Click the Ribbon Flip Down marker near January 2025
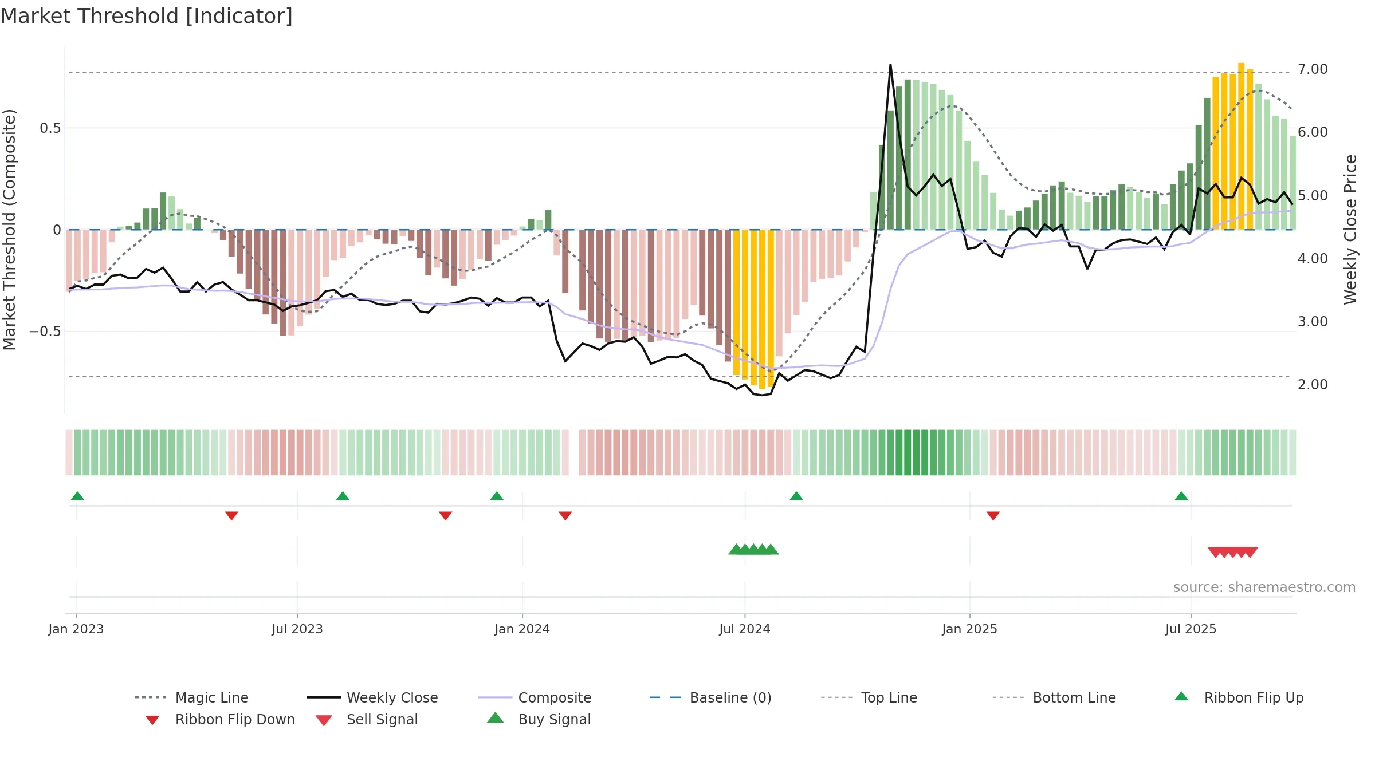Viewport: 1375px width, 773px height. click(993, 516)
